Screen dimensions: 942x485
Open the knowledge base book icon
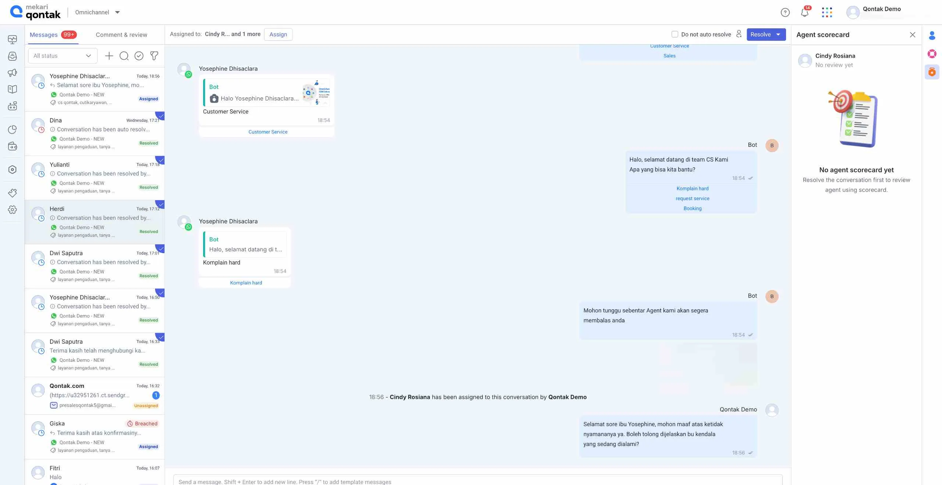coord(12,89)
